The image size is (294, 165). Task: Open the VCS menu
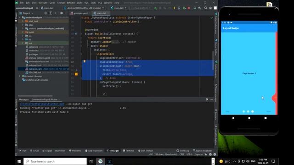[x=100, y=3]
